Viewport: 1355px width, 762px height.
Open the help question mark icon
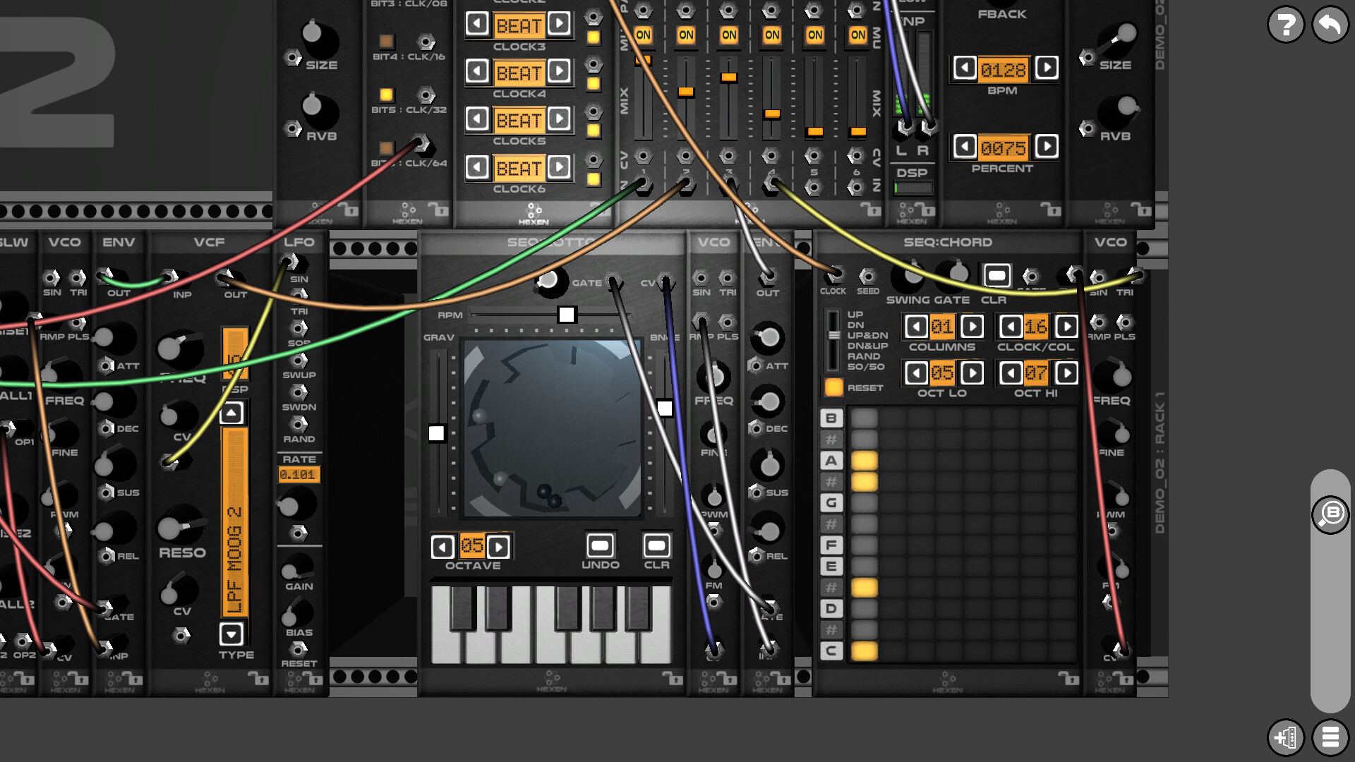coord(1286,24)
